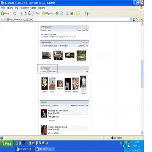Open the fourth green forest photo thumbnail
Screen dimensions: 152x152
tap(81, 56)
